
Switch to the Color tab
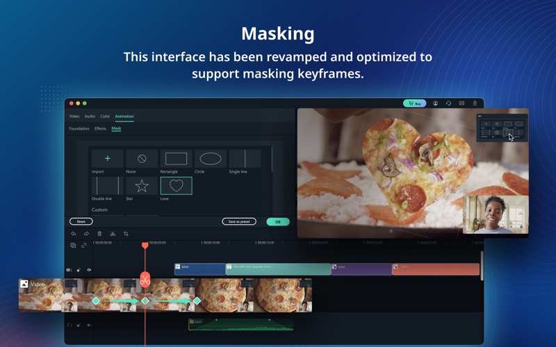click(105, 116)
